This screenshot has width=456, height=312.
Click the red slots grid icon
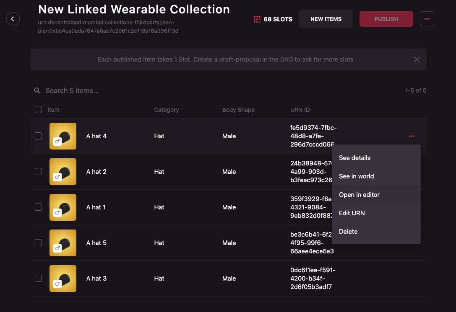click(257, 19)
